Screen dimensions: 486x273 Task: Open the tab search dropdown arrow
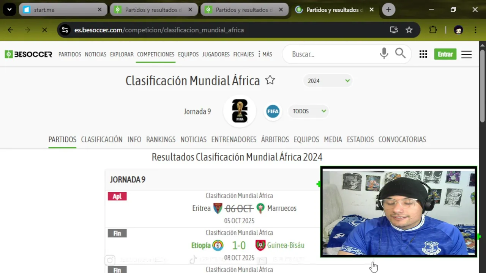pyautogui.click(x=9, y=10)
